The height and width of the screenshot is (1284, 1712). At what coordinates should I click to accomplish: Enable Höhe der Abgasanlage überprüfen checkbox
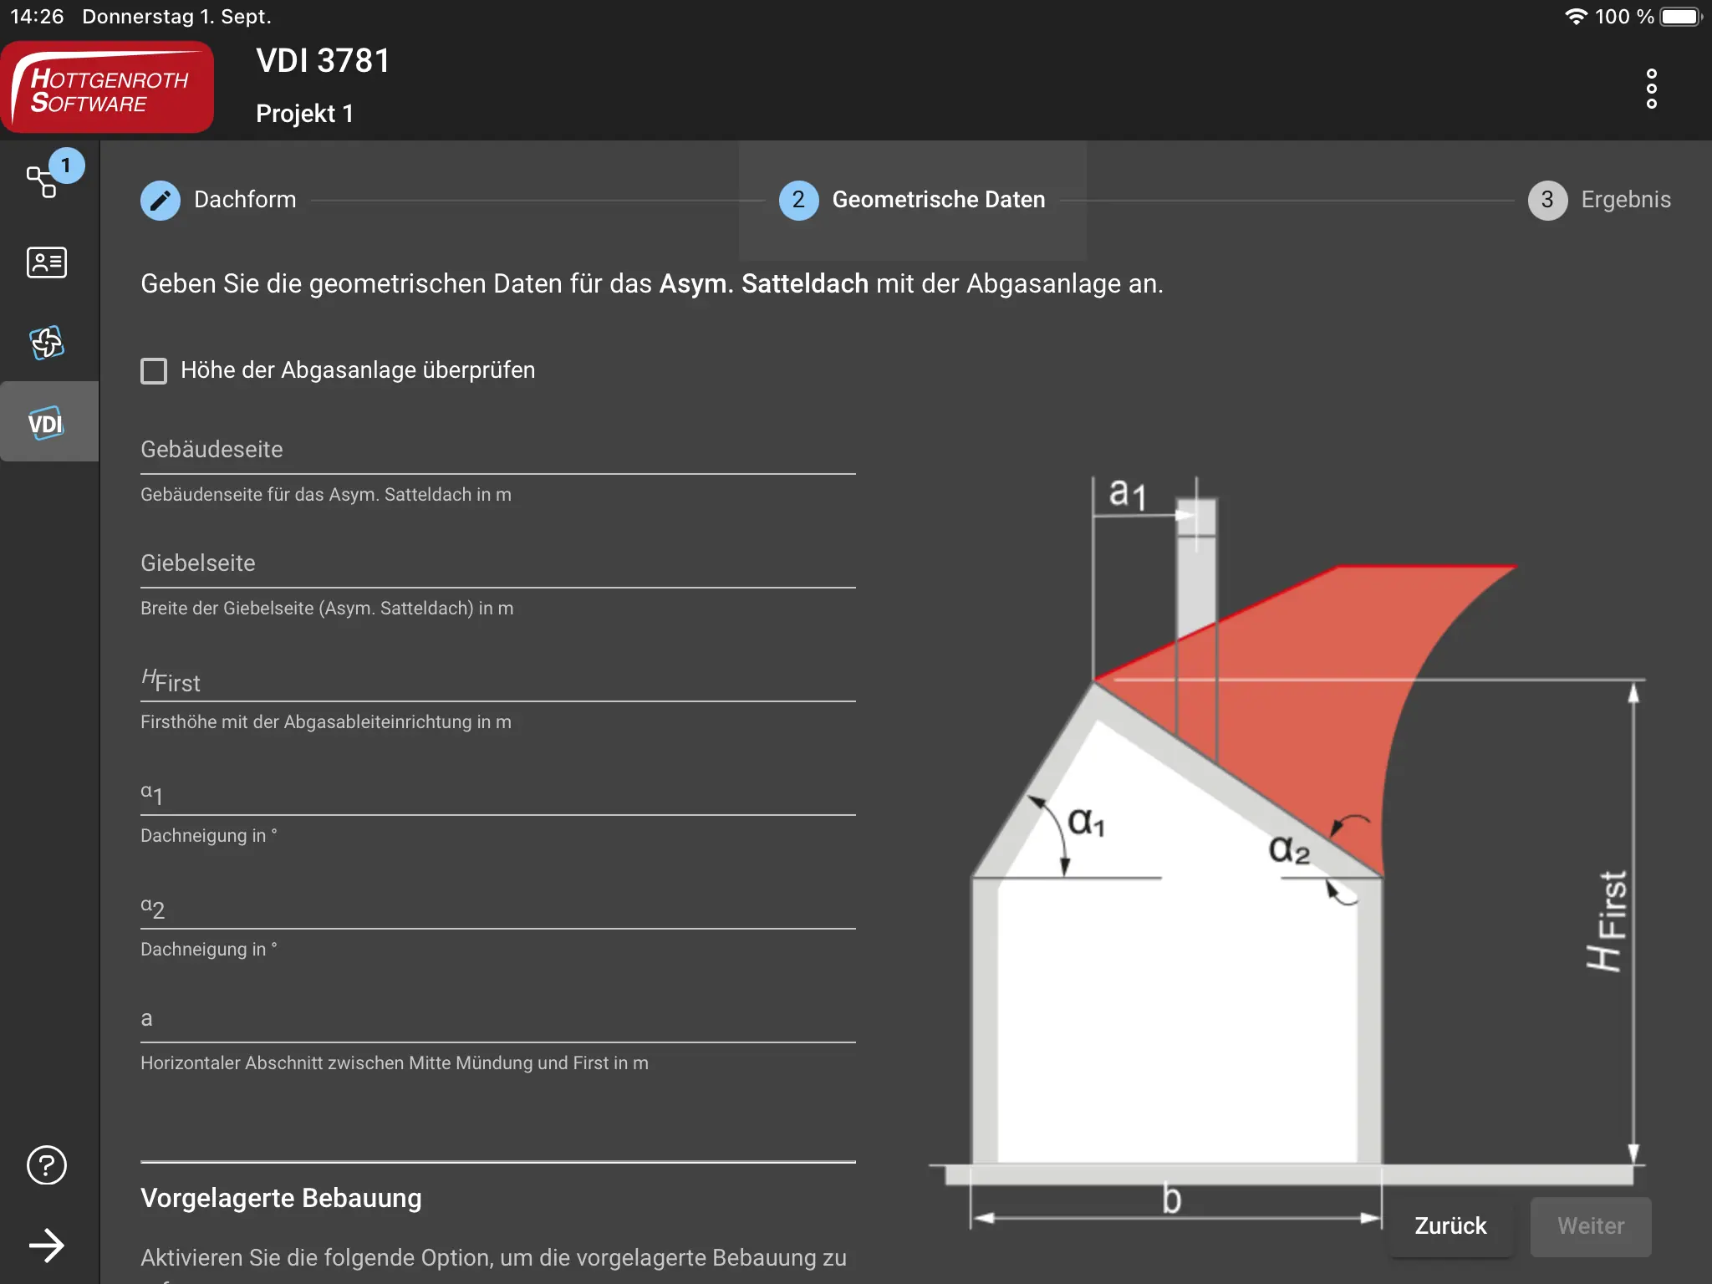pos(154,370)
